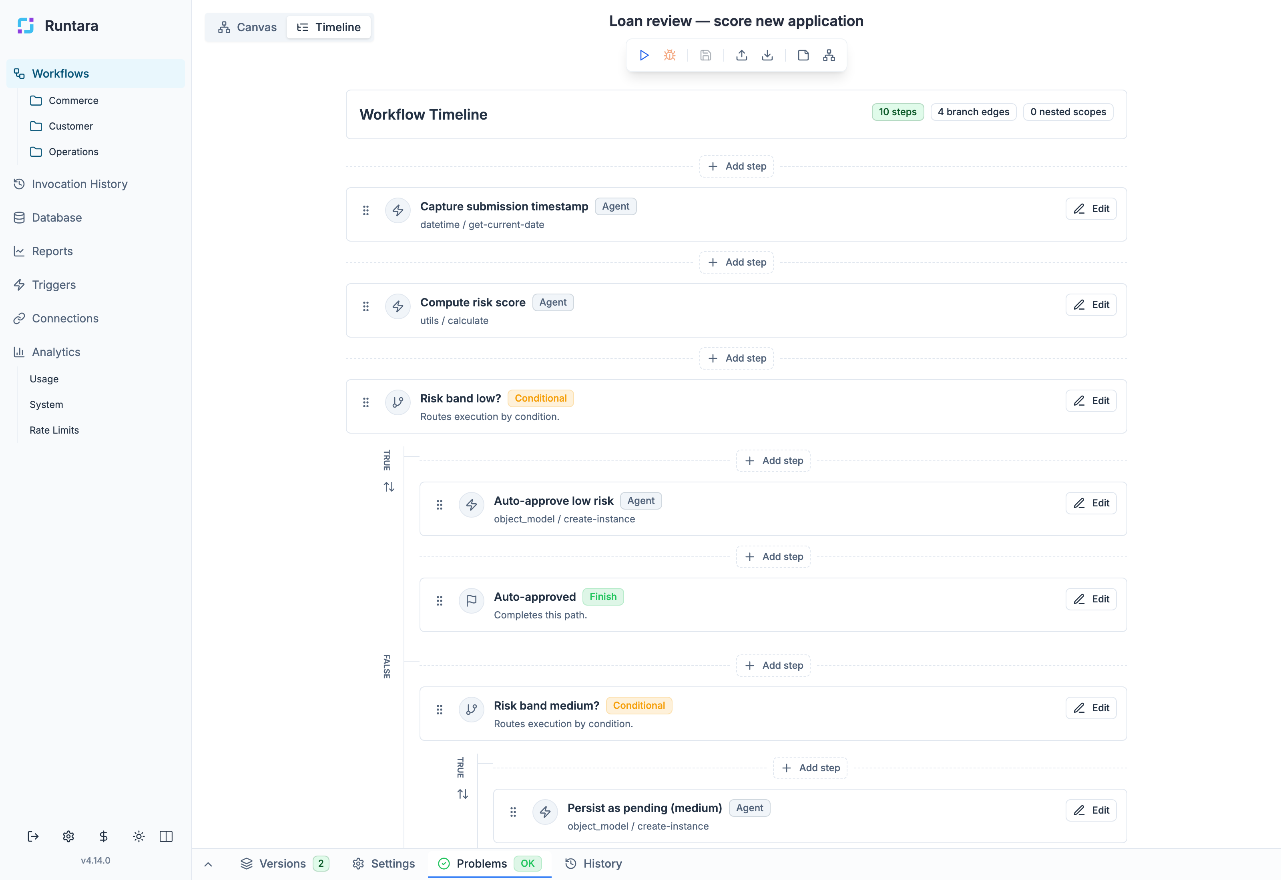Click branch icon of Risk band low?
The height and width of the screenshot is (880, 1281).
(398, 402)
